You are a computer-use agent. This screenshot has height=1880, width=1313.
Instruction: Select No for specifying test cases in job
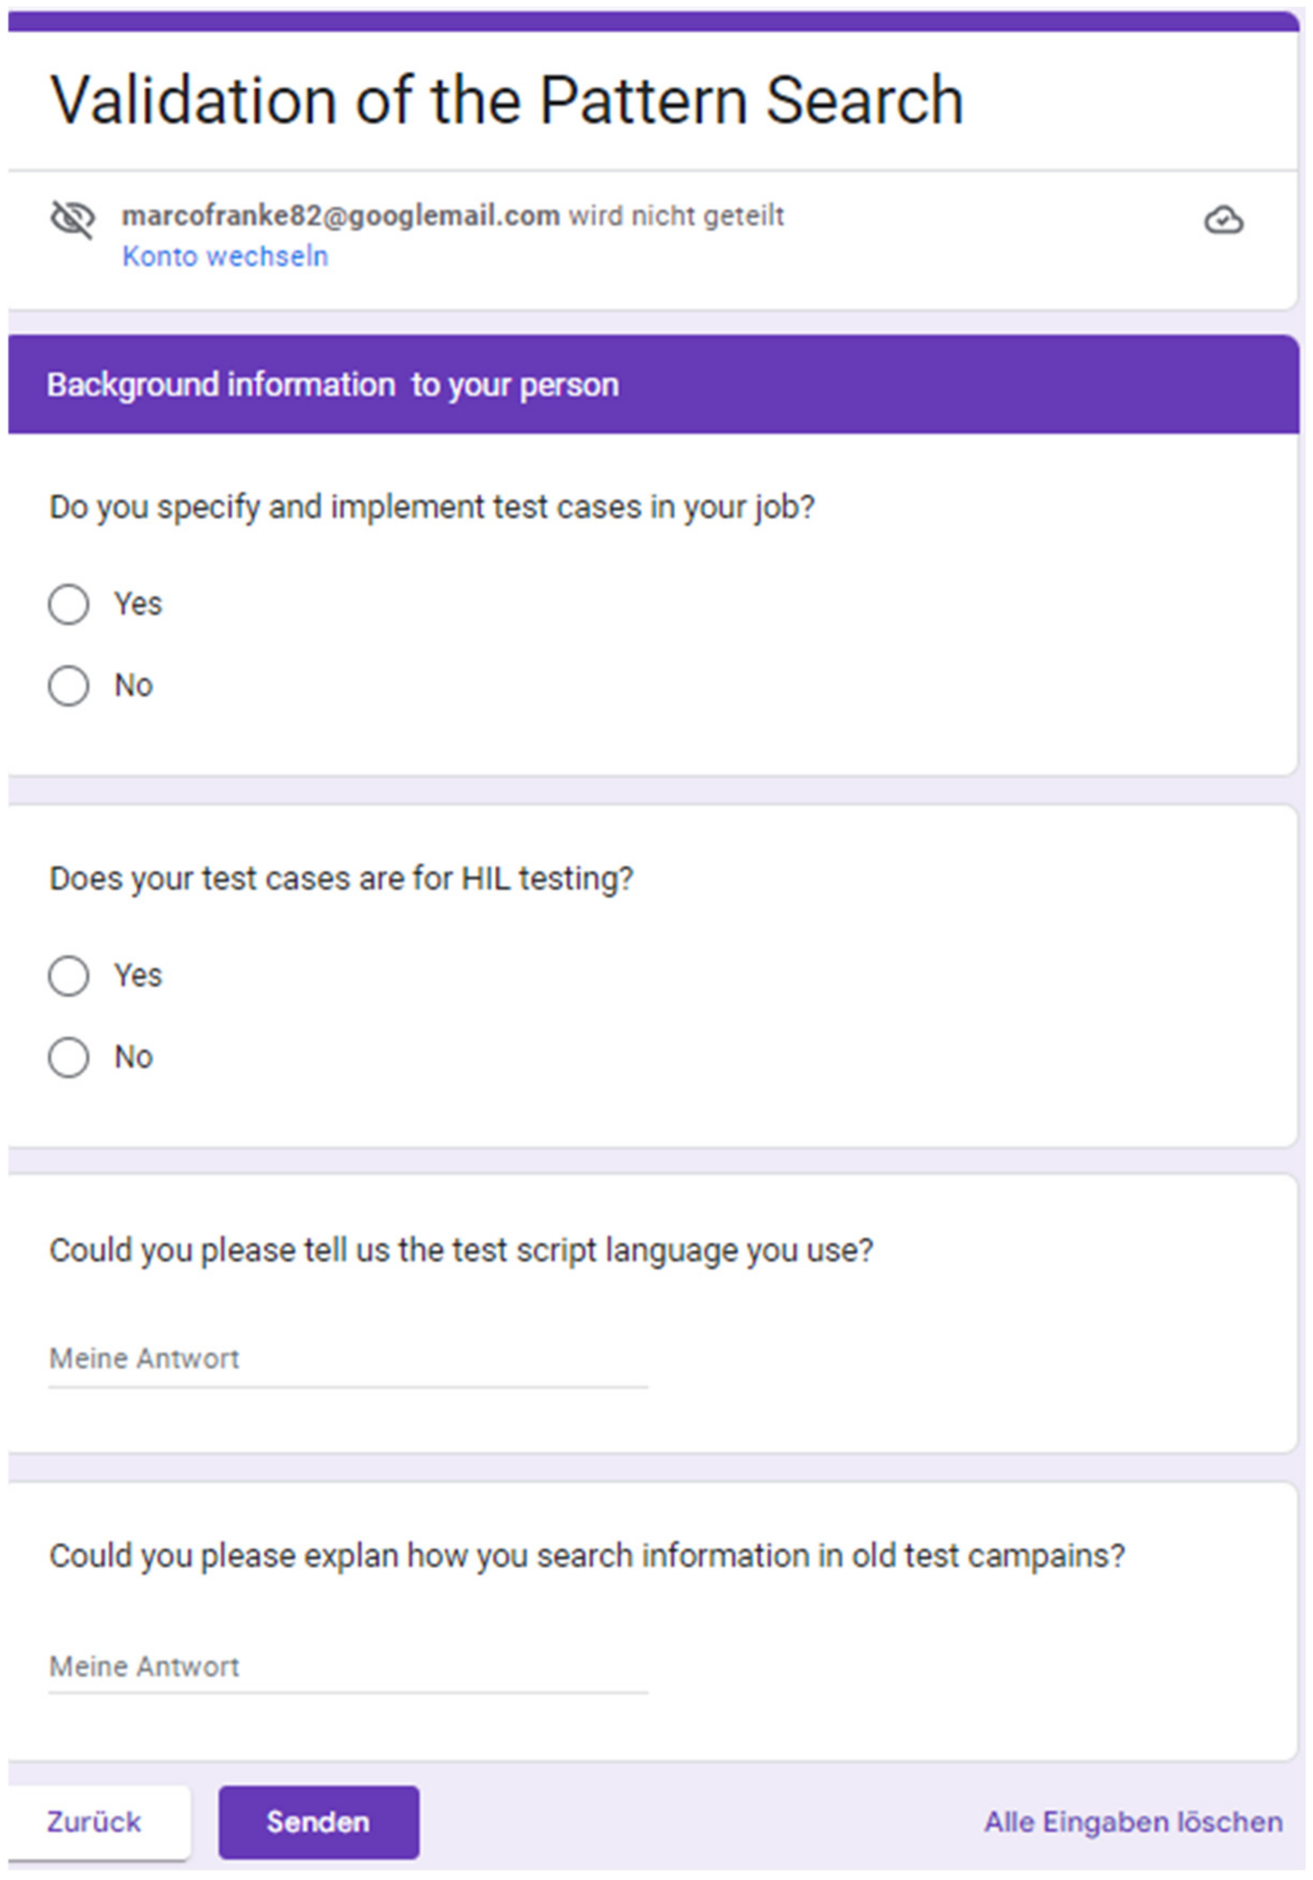(69, 685)
